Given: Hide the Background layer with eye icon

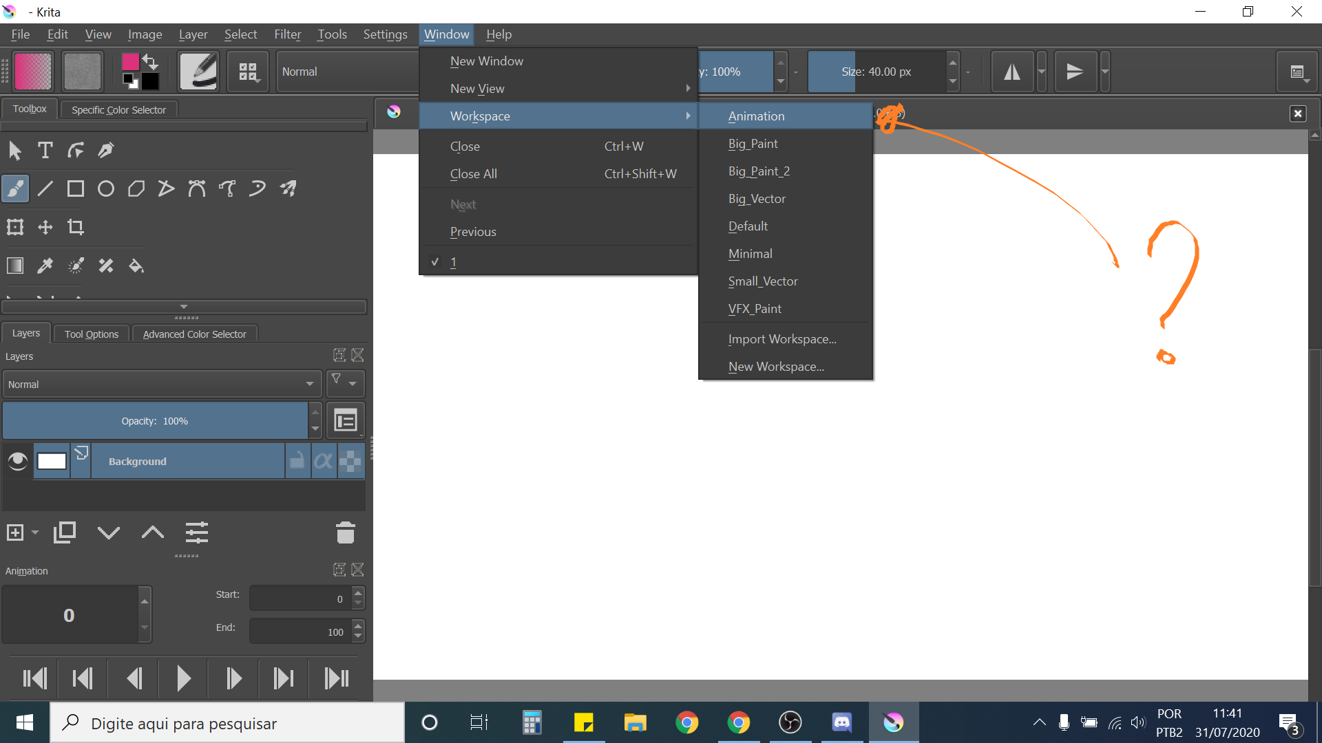Looking at the screenshot, I should click(x=18, y=461).
